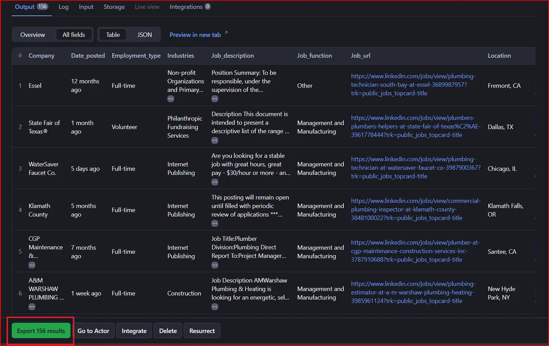This screenshot has height=346, width=549.
Task: Click the Industries column header
Action: coord(181,55)
